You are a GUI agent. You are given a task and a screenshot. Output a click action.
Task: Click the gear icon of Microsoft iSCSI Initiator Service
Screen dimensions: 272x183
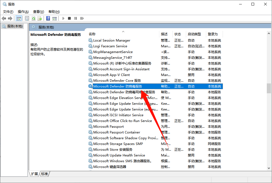[x=90, y=115]
